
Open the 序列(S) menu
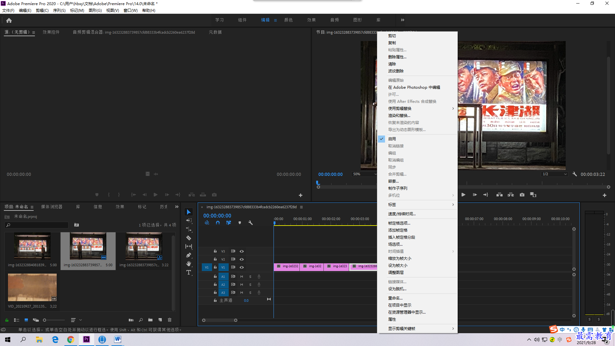(x=59, y=11)
